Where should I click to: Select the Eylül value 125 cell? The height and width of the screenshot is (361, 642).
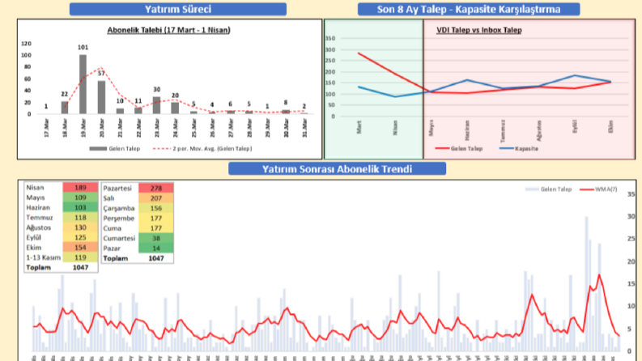click(x=80, y=237)
